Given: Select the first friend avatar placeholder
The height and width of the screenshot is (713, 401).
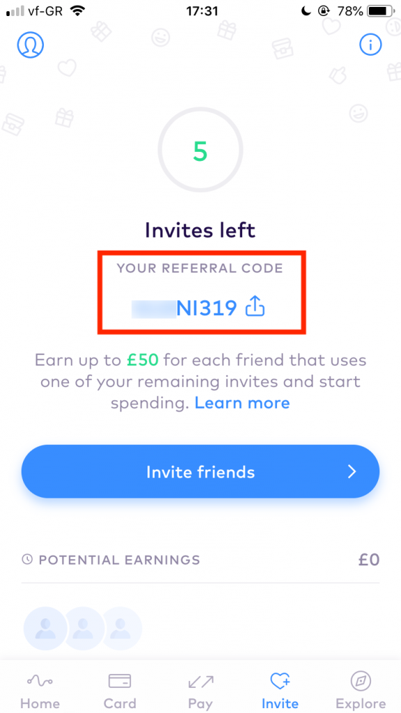Looking at the screenshot, I should [x=45, y=627].
